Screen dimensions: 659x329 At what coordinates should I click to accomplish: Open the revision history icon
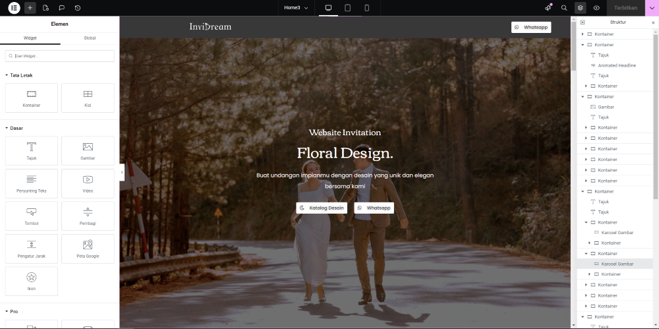pos(78,8)
